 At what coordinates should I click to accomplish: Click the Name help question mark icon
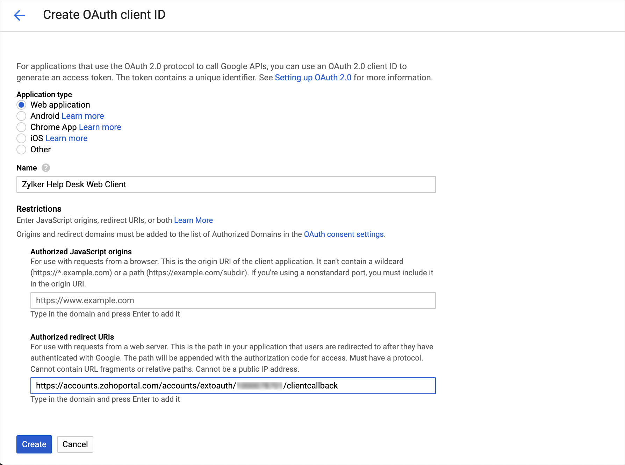click(46, 168)
